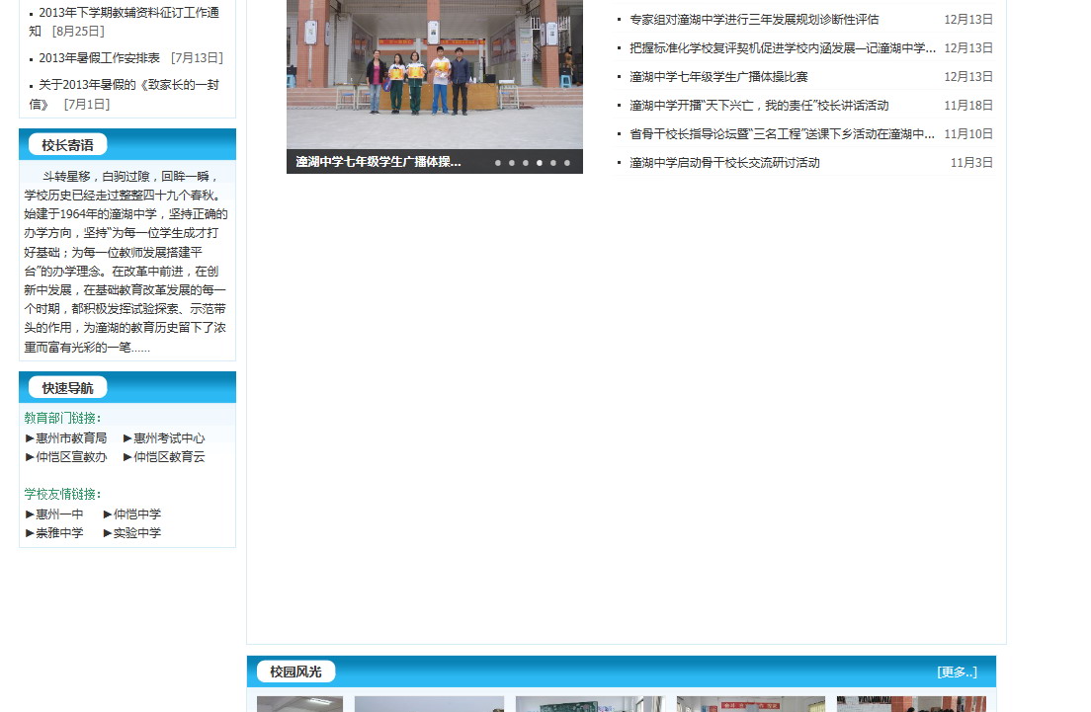Visit the 崇雅中学 school link
Viewport: 1091px width, 712px height.
click(x=59, y=533)
